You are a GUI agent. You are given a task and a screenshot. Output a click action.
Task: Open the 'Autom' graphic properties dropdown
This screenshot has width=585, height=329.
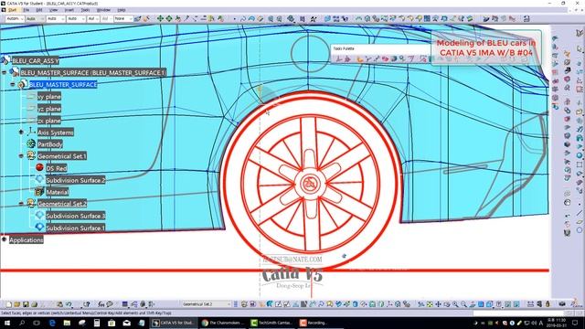15,18
